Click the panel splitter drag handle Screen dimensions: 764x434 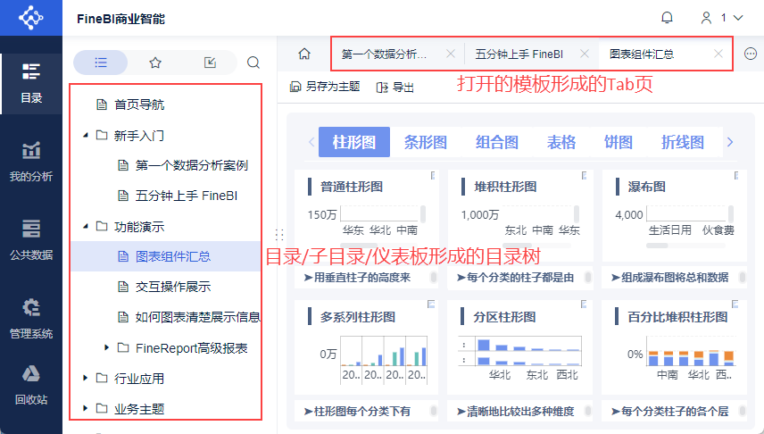click(279, 235)
